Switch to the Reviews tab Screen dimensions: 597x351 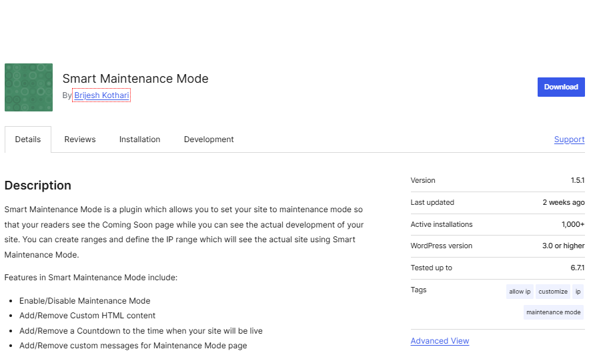coord(80,139)
